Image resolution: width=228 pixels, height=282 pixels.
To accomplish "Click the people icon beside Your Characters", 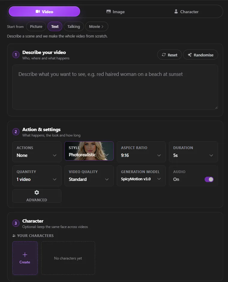I will [x=14, y=235].
